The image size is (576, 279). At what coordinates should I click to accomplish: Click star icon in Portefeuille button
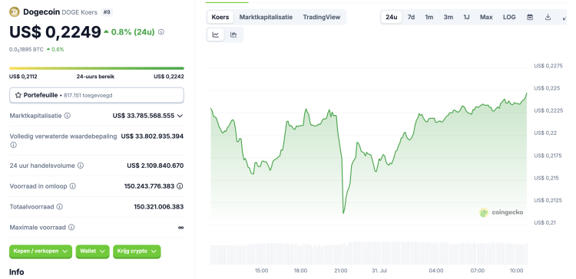click(18, 95)
